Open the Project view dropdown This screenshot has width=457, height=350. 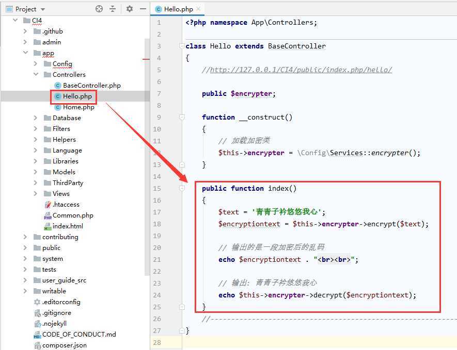coord(42,9)
